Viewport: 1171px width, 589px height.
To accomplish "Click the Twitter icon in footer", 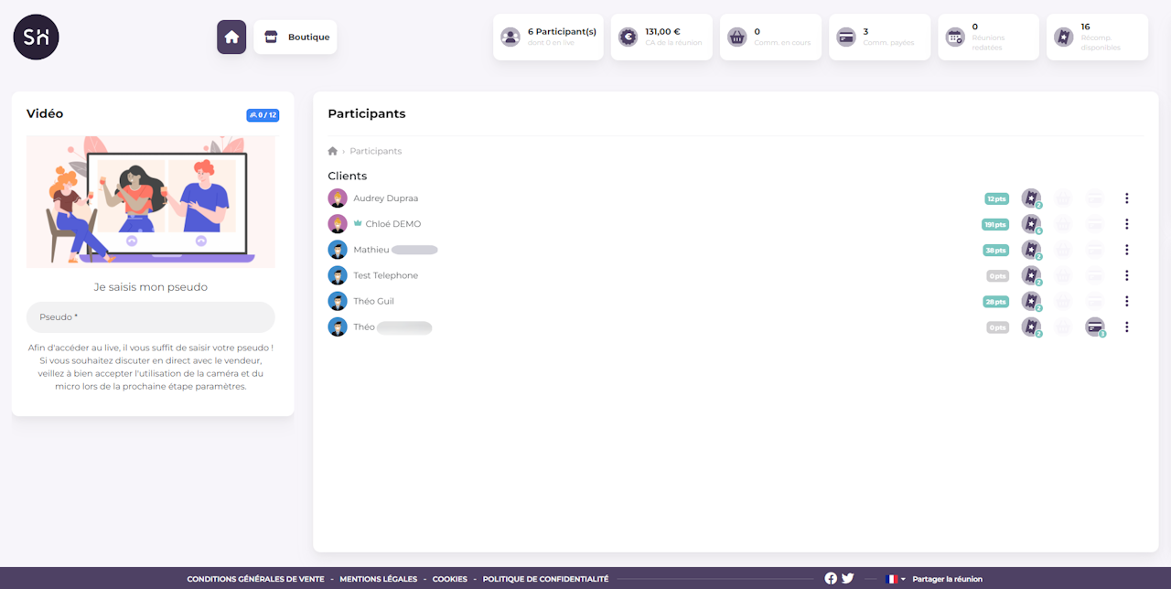I will point(848,578).
